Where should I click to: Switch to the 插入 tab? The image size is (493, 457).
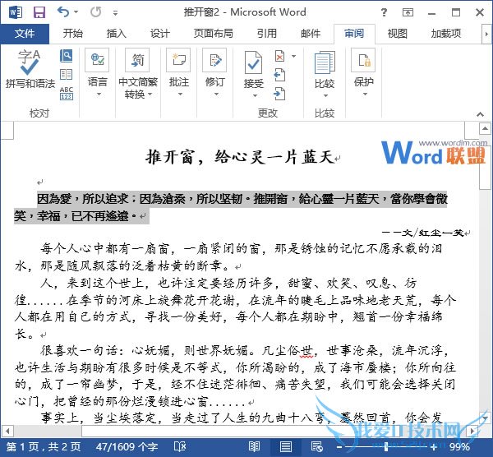coord(116,34)
